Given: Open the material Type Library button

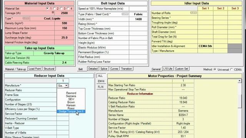Looking at the screenshot, I should point(26,18).
